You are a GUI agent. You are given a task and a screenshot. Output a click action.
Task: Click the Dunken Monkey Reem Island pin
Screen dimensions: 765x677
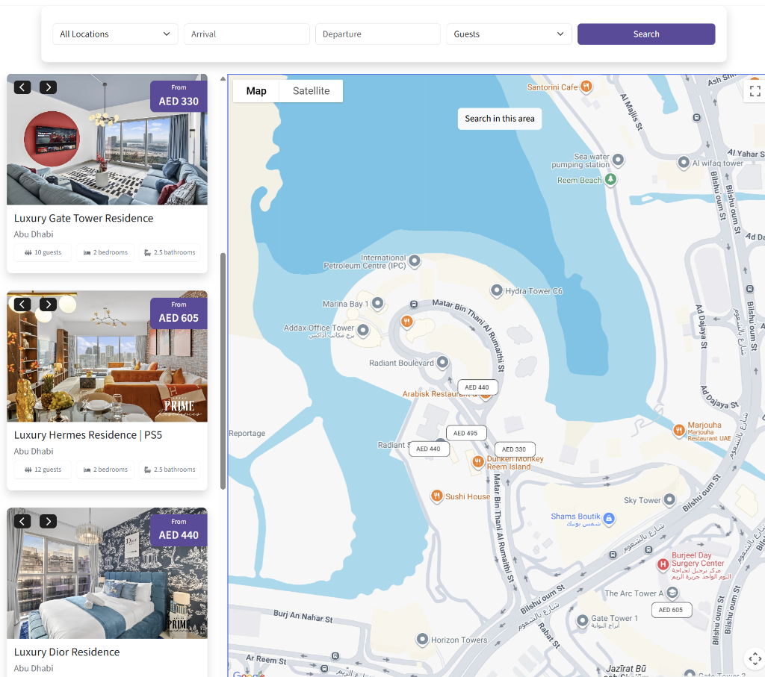pyautogui.click(x=478, y=461)
